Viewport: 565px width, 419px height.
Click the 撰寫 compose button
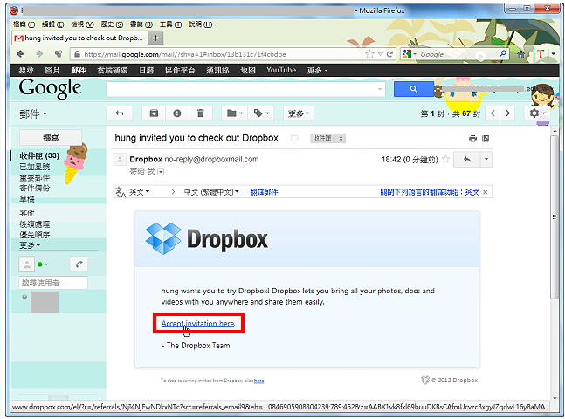51,138
